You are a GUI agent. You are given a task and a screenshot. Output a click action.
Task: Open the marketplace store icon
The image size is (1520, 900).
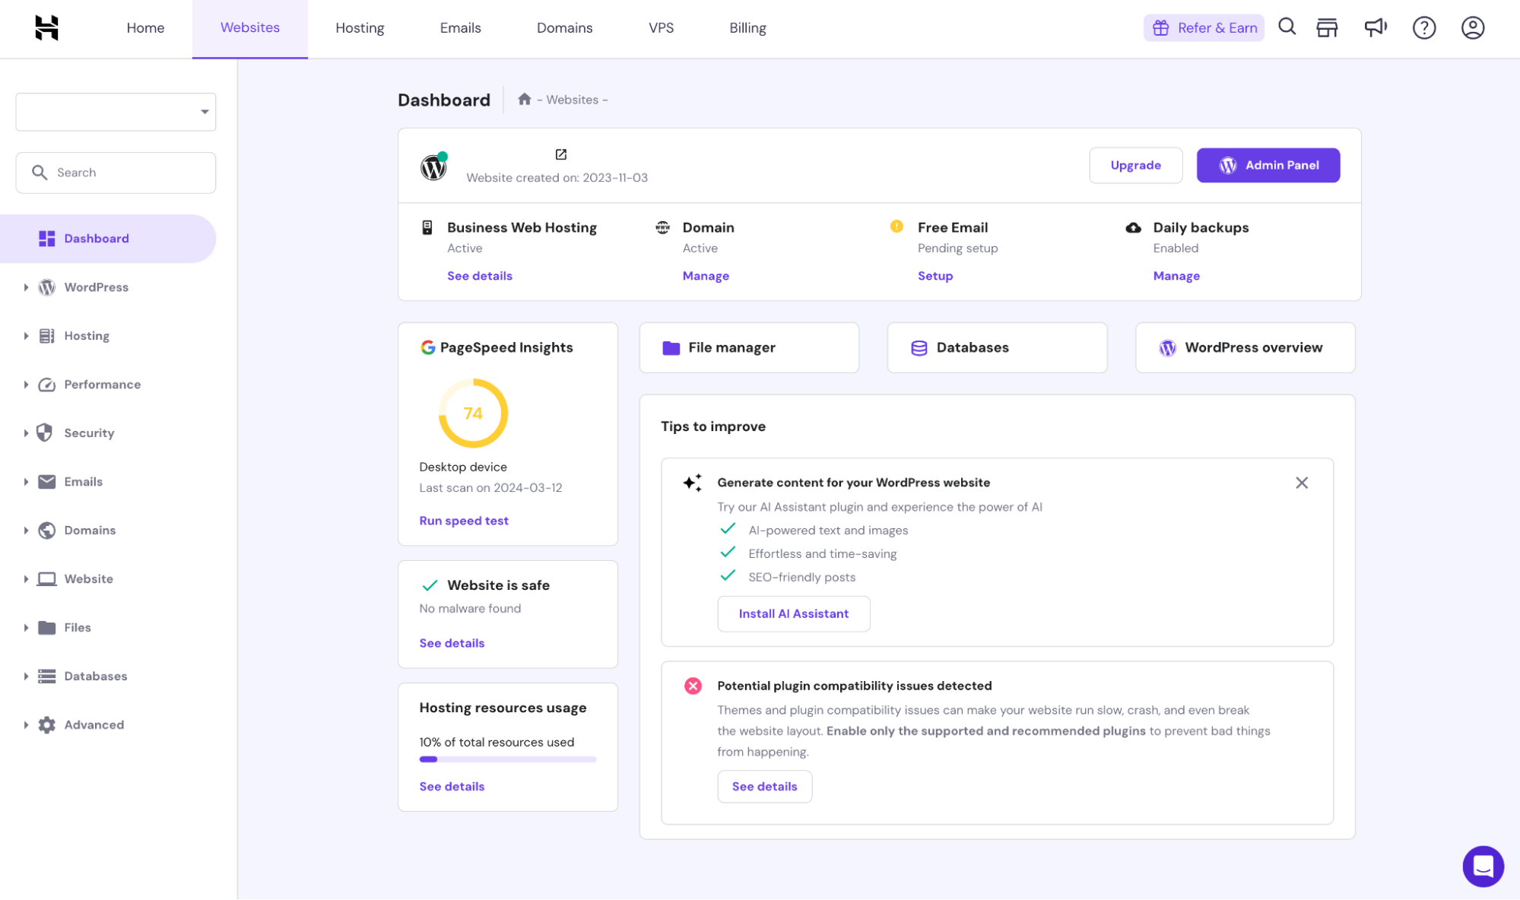1327,28
